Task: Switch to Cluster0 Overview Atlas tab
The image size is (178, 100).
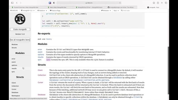Action: tap(25, 7)
